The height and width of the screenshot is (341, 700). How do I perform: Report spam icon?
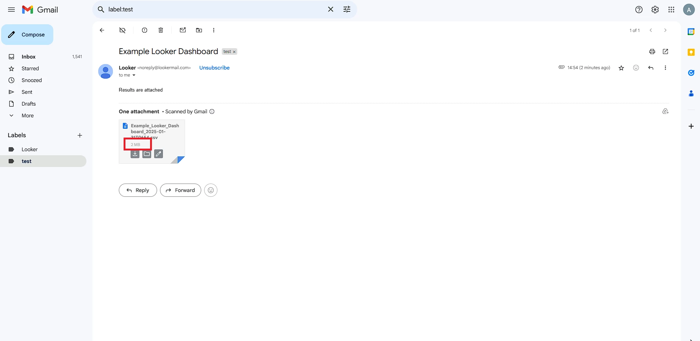coord(145,30)
